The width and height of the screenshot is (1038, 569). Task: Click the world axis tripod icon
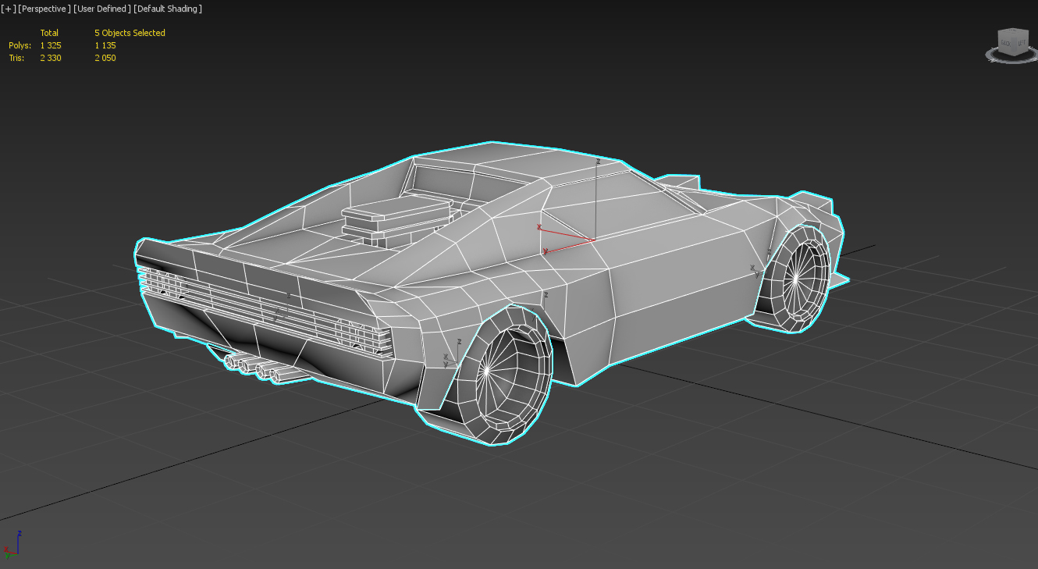point(11,546)
